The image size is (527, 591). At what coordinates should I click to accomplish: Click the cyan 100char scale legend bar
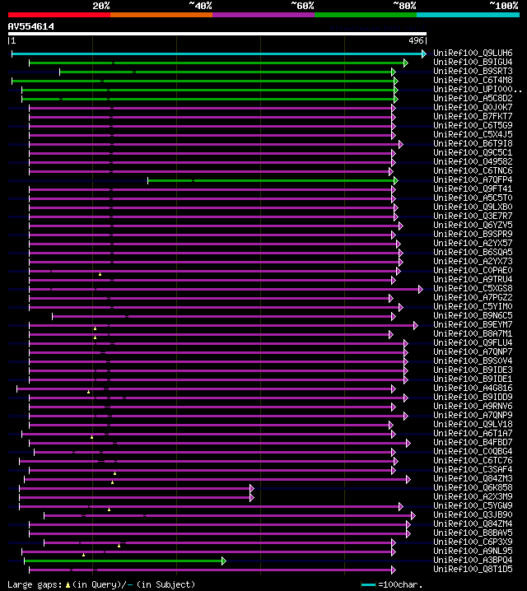pyautogui.click(x=368, y=585)
